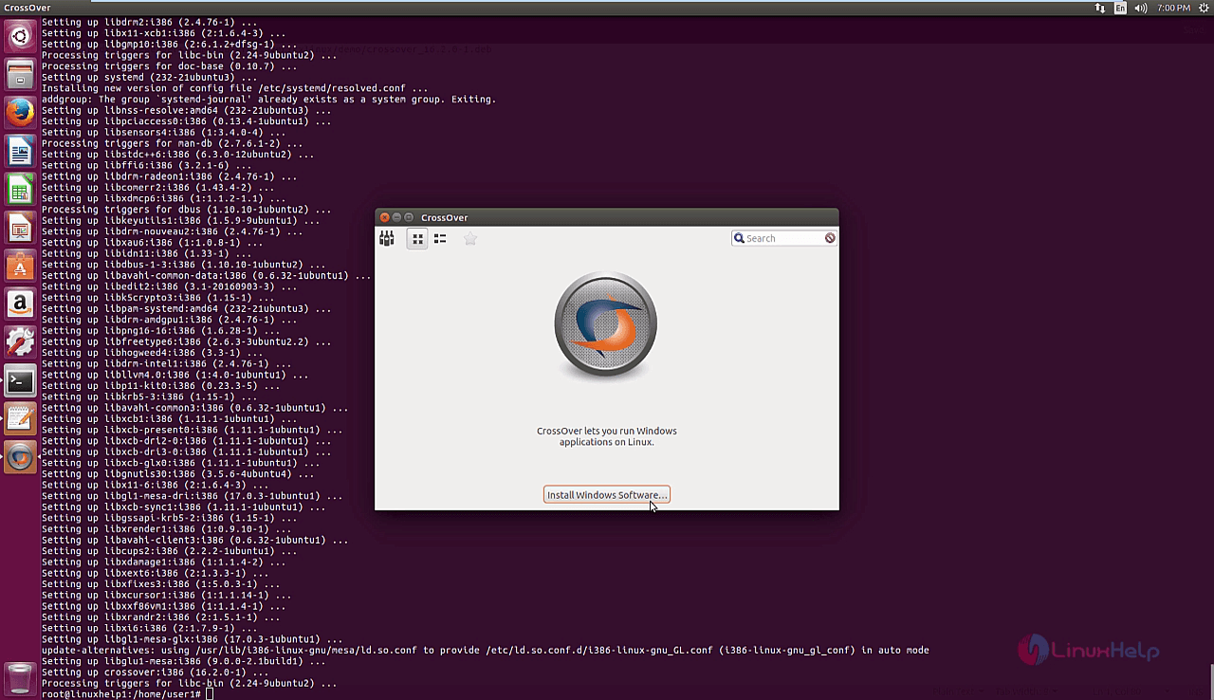1214x700 pixels.
Task: Switch to icon grid view
Action: point(416,239)
